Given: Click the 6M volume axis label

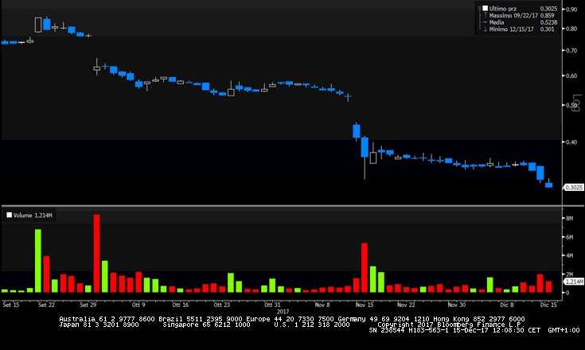Looking at the screenshot, I should 569,237.
